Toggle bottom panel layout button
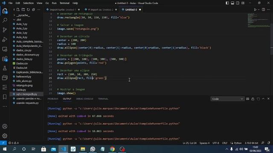Viewport: 273px width, 153px height. [232, 3]
